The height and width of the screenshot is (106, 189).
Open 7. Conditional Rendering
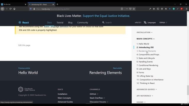click(x=147, y=65)
